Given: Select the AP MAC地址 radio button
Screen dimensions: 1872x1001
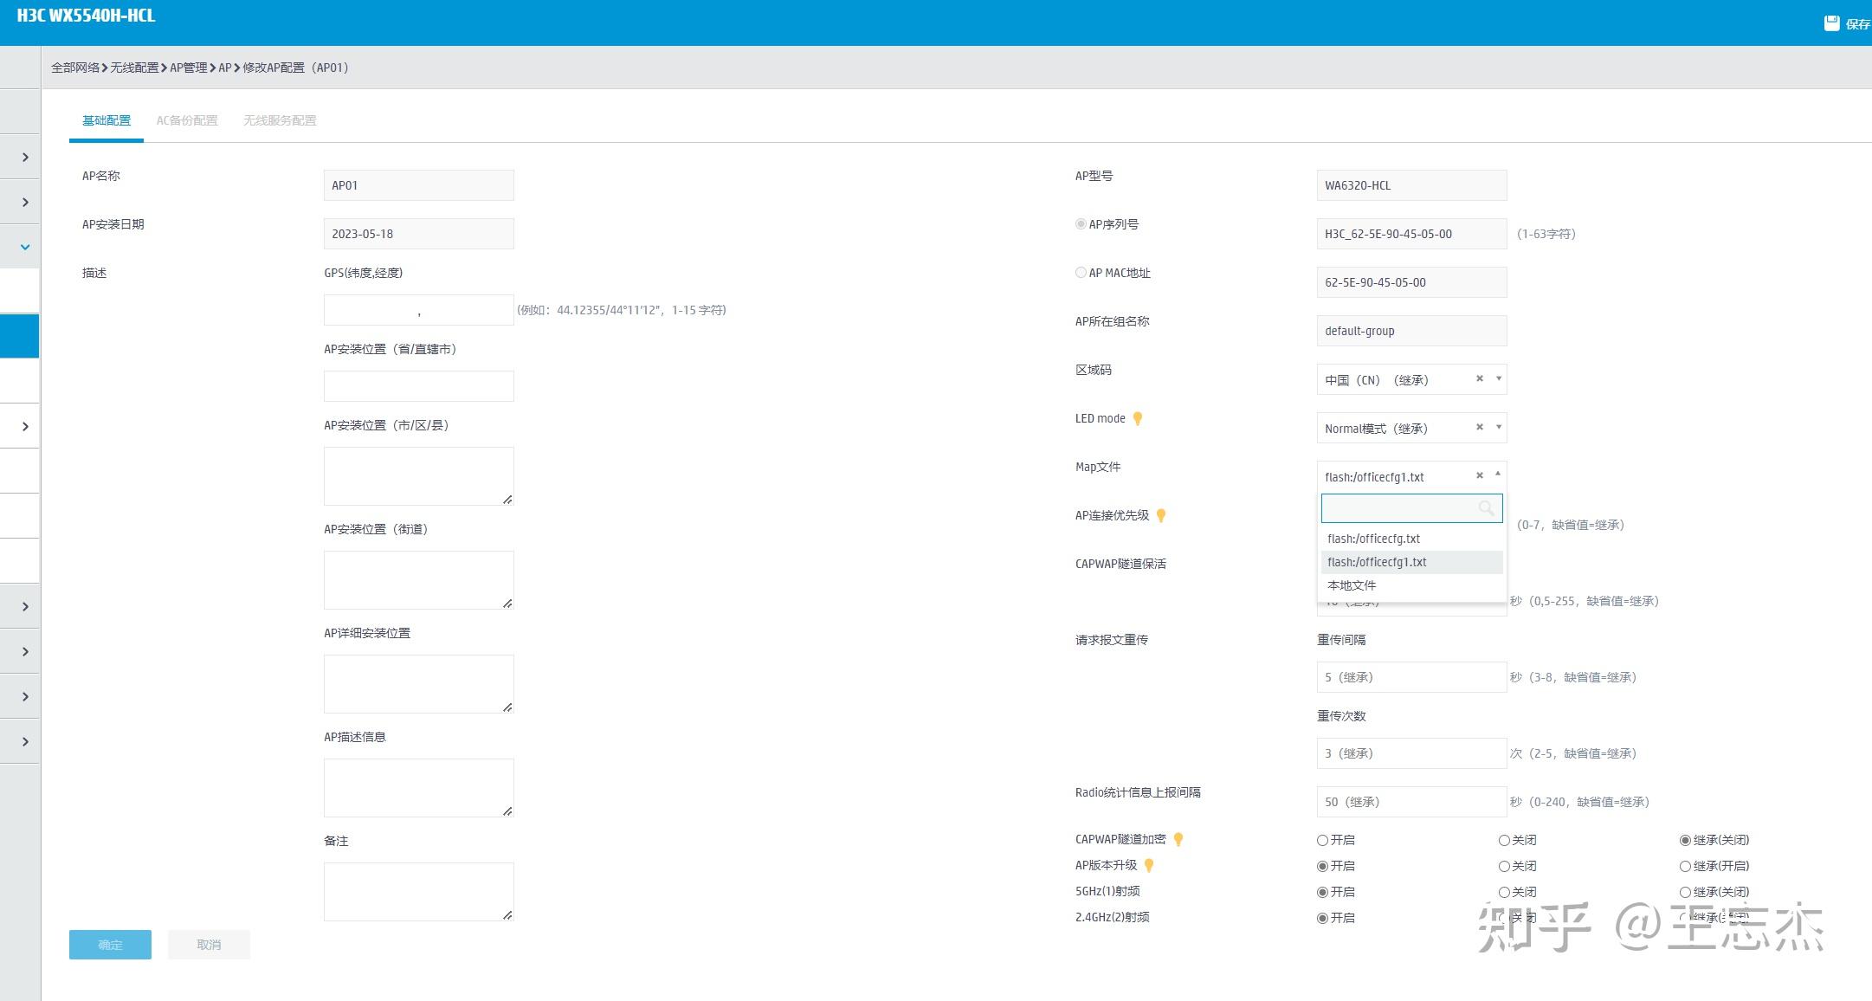Looking at the screenshot, I should pos(1081,273).
